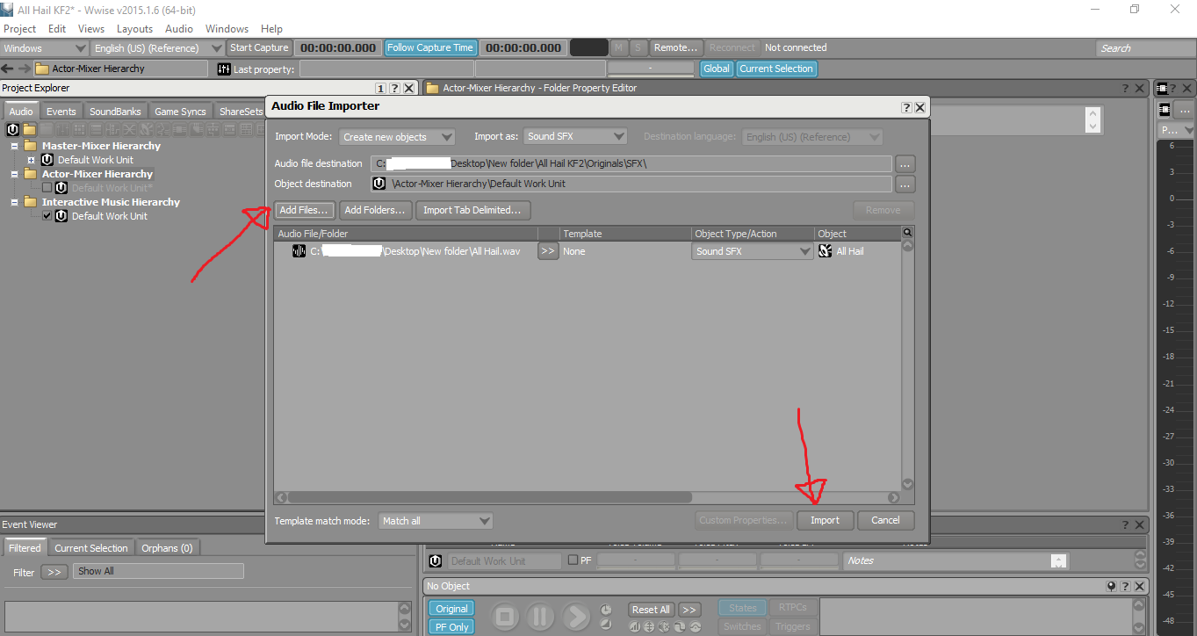Click the Filter arrow button in Event Viewer

pos(54,572)
